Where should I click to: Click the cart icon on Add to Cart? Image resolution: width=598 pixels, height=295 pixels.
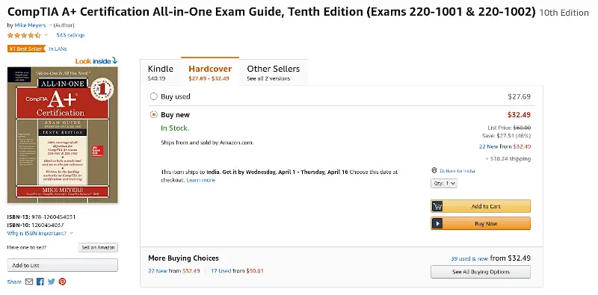pos(437,206)
